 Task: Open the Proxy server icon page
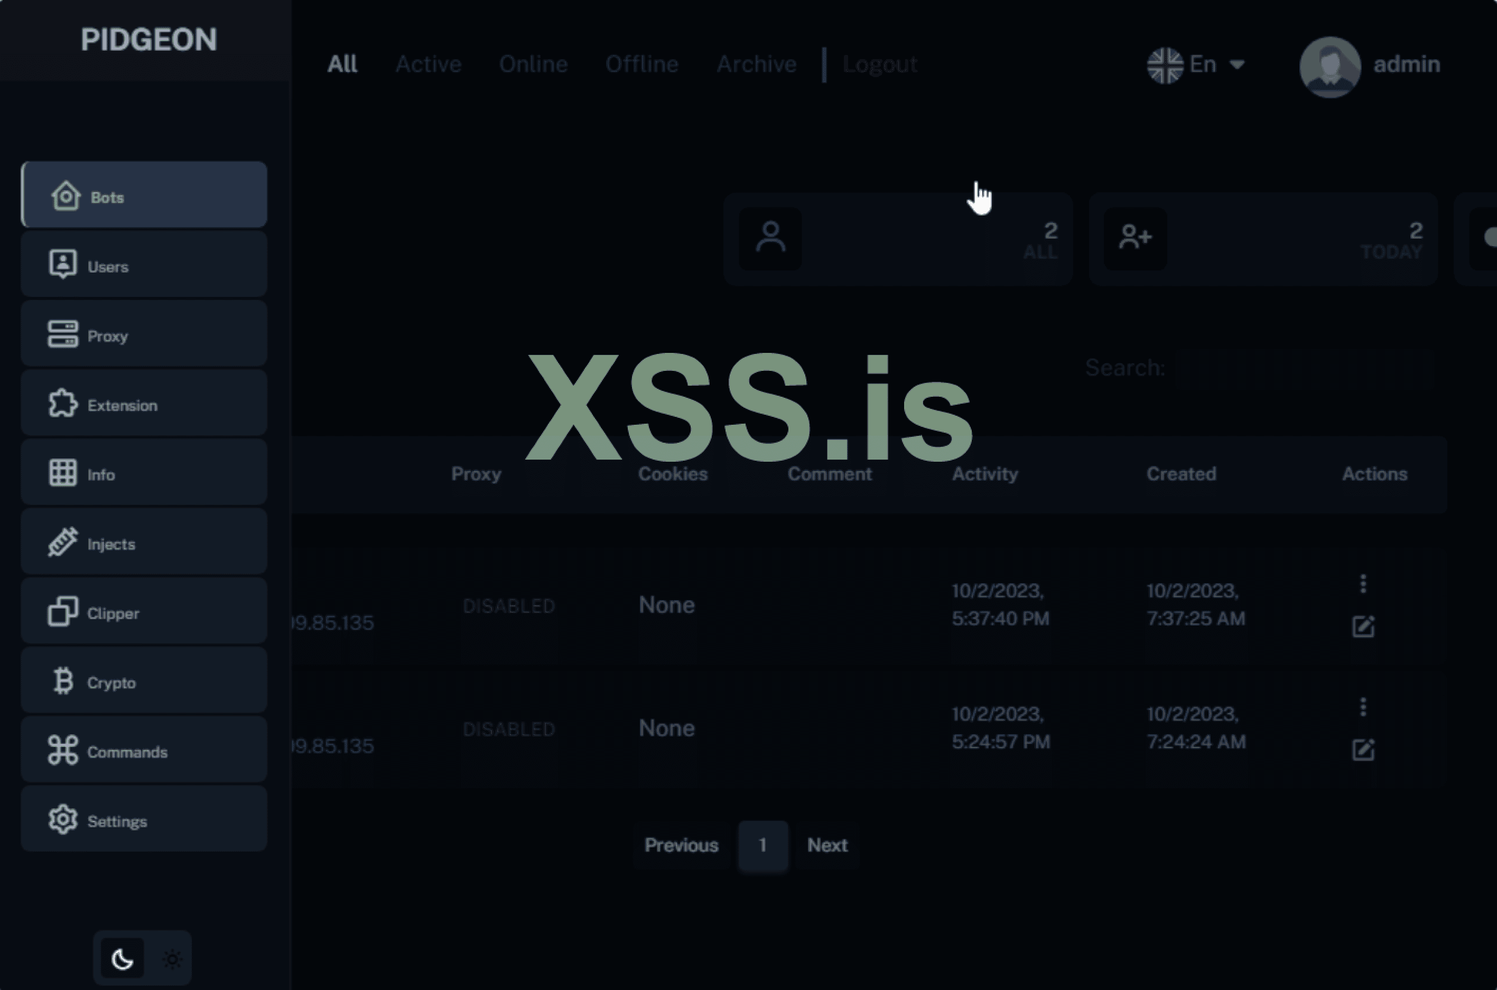coord(62,334)
